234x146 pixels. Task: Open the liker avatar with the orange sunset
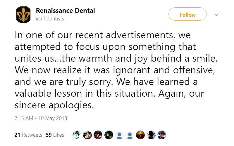[x=140, y=135]
